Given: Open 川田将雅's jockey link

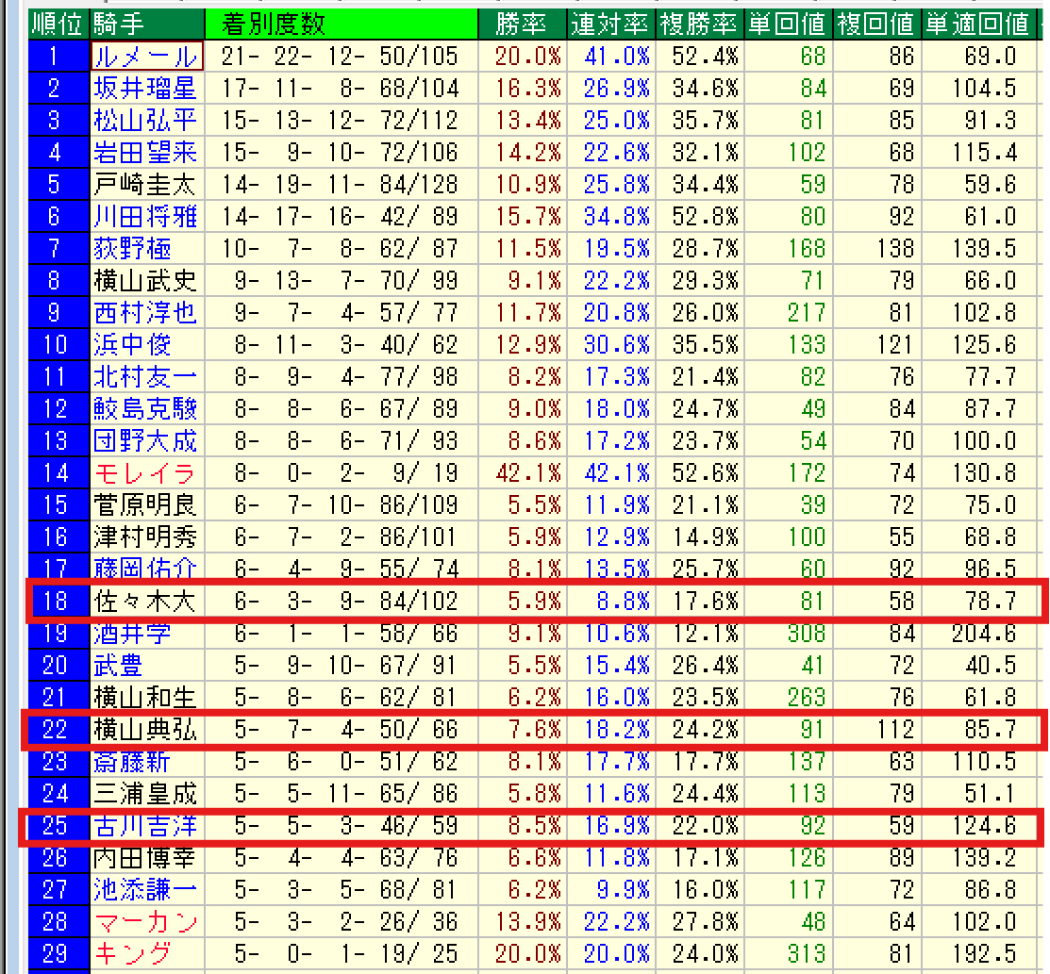Looking at the screenshot, I should coord(145,217).
